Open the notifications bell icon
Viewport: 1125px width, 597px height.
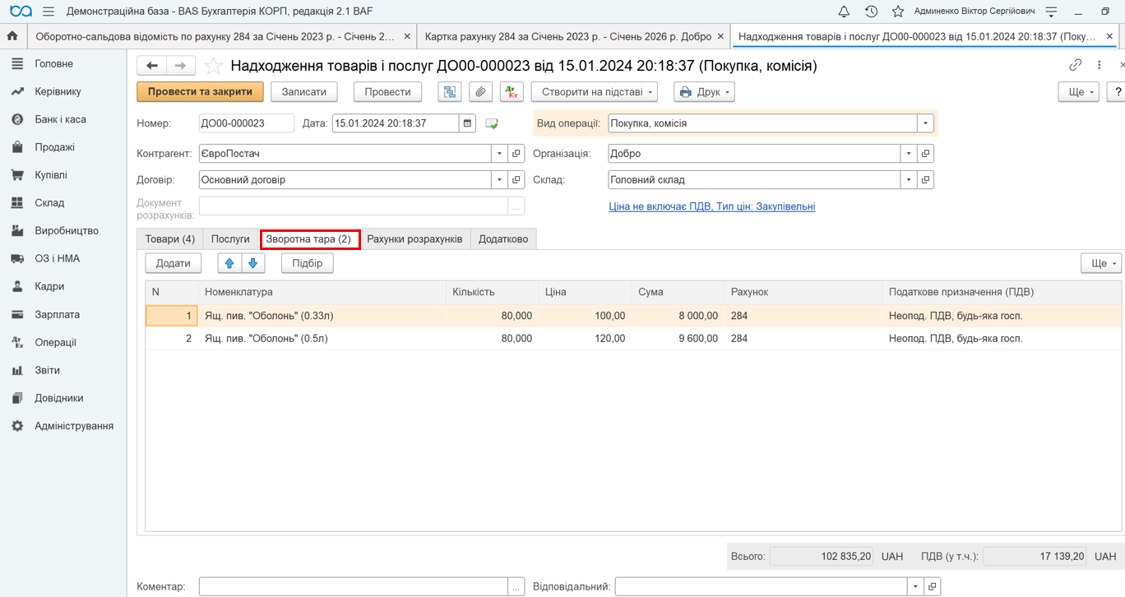tap(844, 12)
